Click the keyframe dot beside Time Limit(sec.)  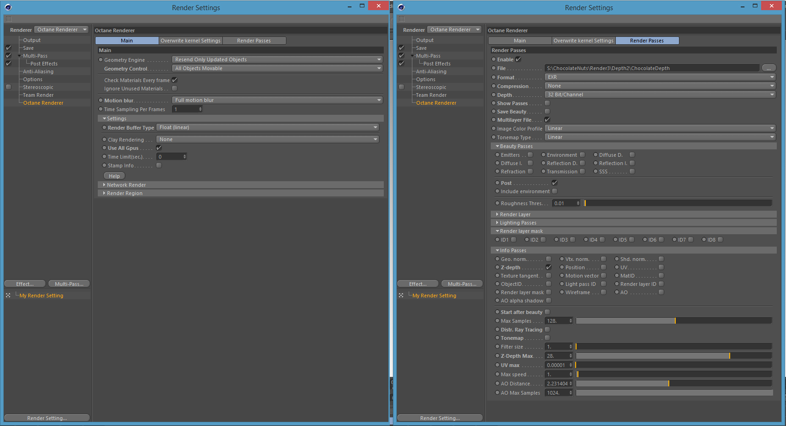[104, 156]
